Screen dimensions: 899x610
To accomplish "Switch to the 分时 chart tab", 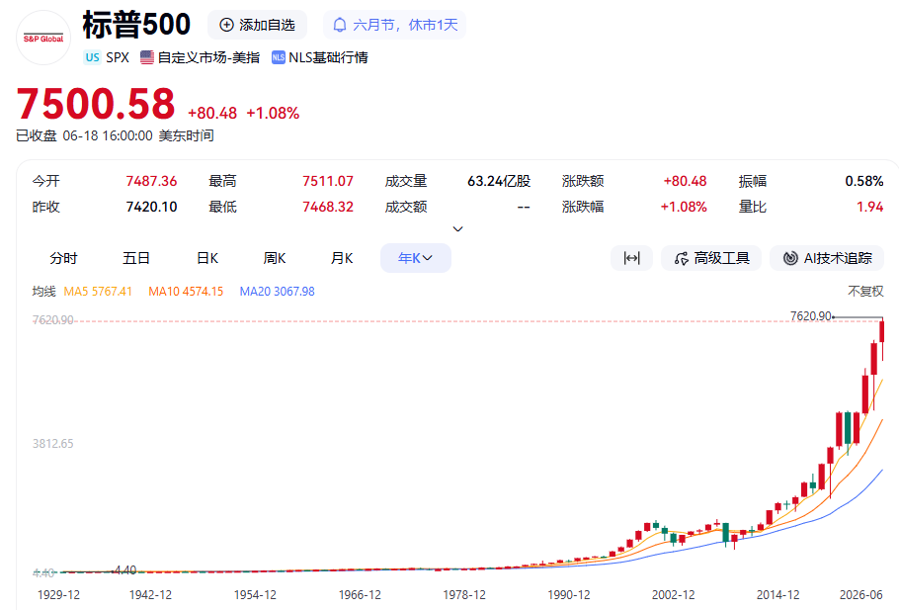I will pyautogui.click(x=63, y=258).
